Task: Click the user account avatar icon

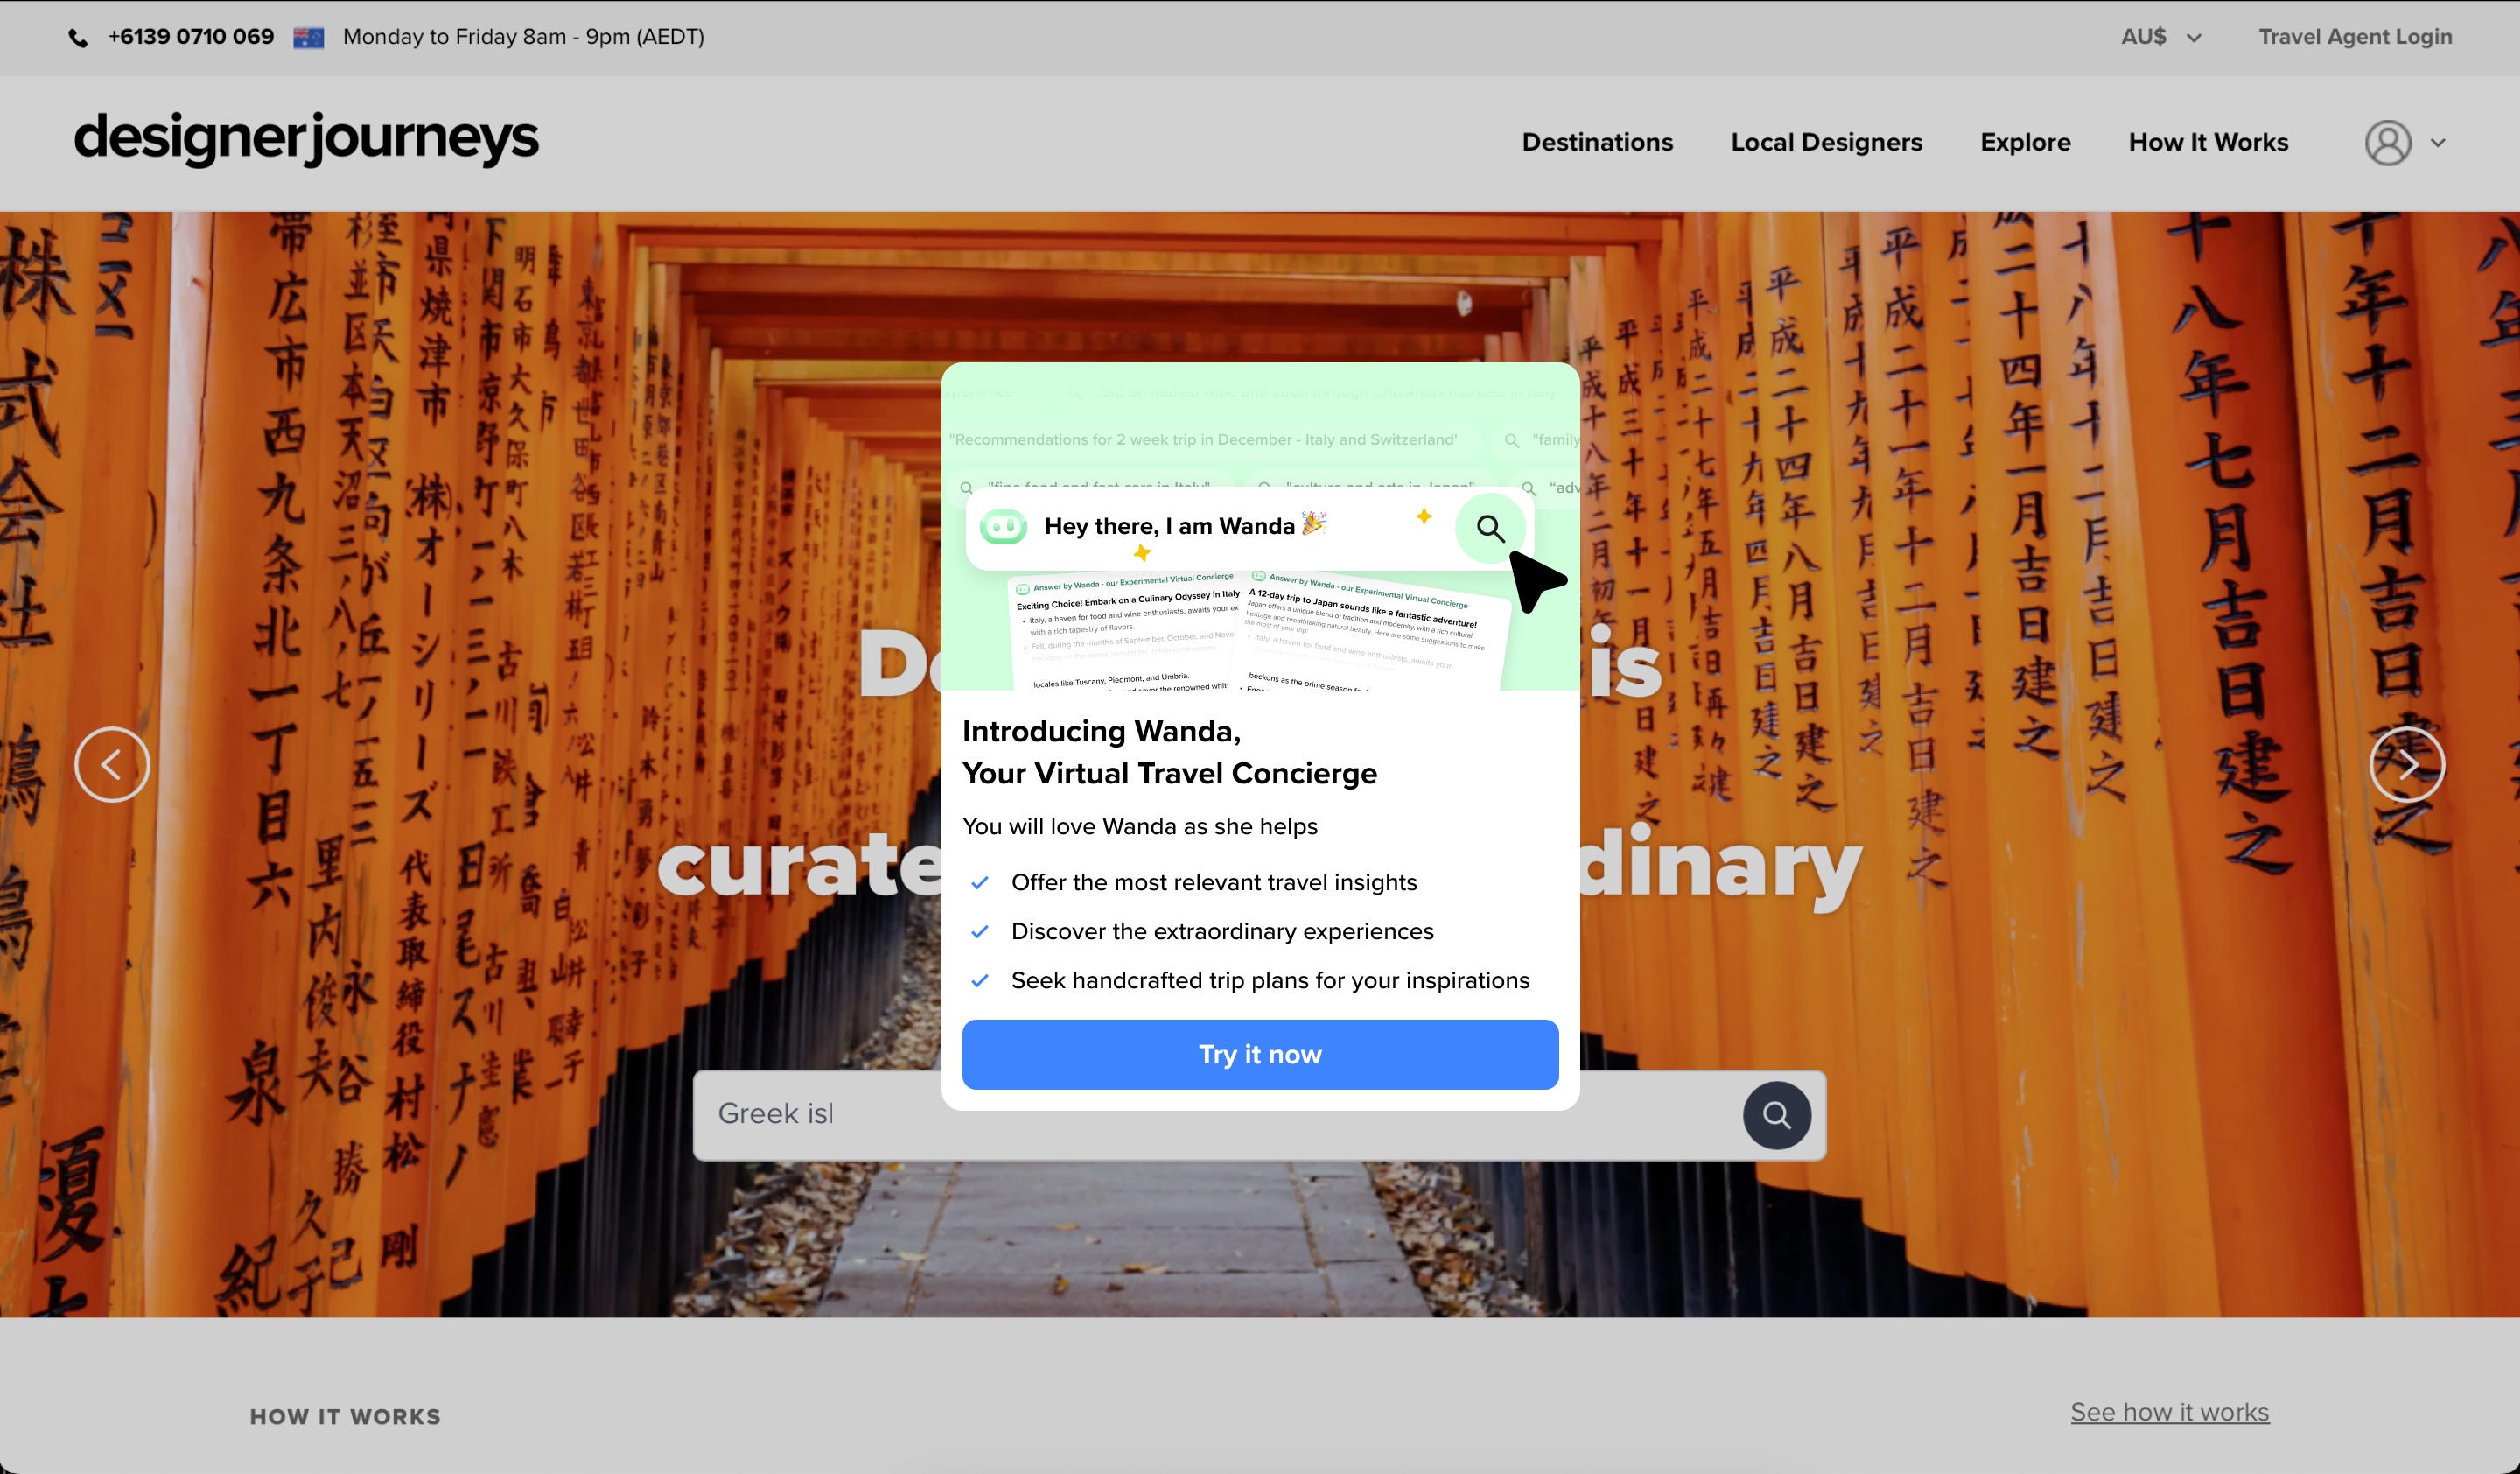Action: click(x=2387, y=143)
